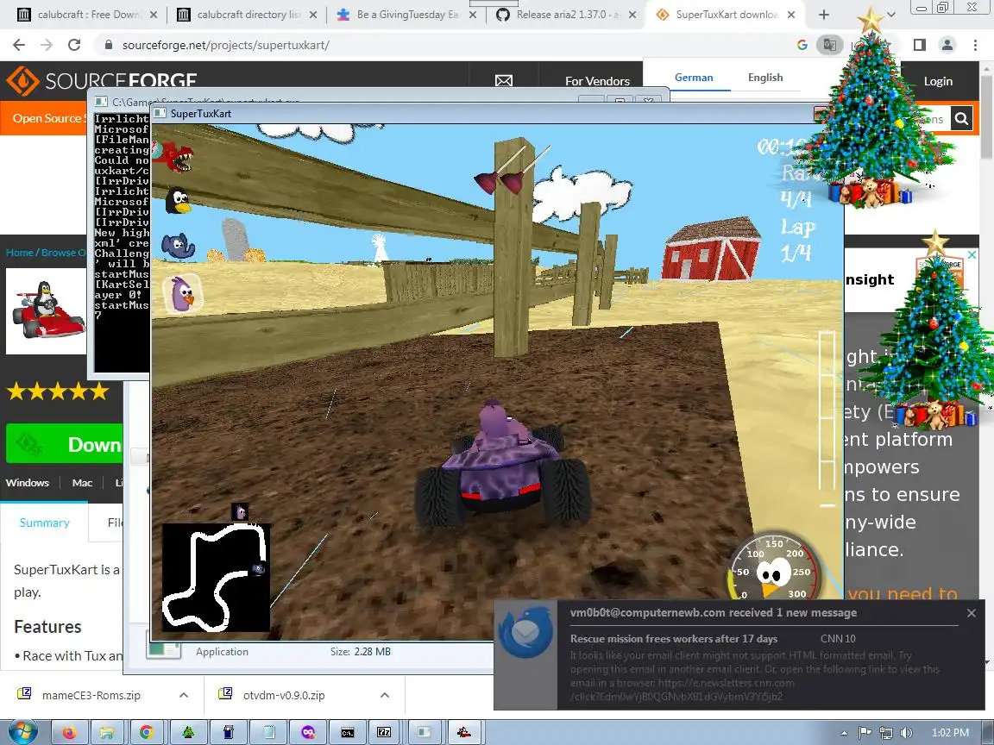Open Firefox from the taskbar

pos(69,732)
